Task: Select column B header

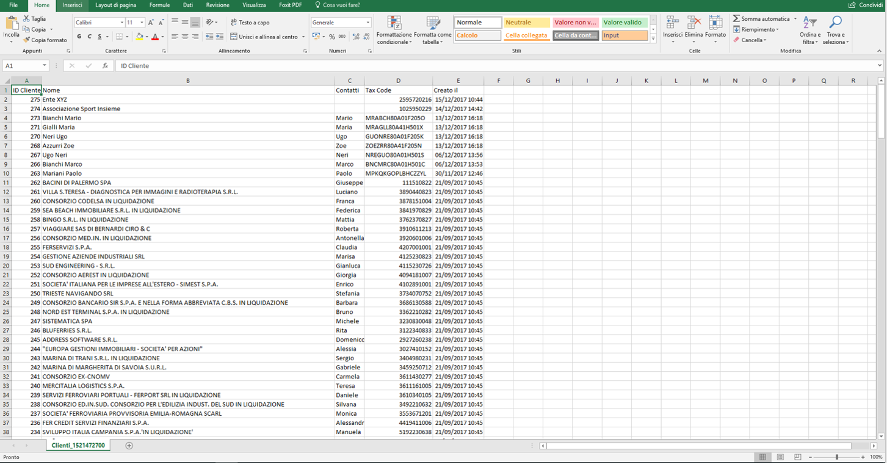Action: coord(187,81)
